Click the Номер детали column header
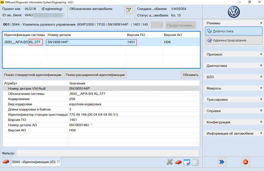The image size is (264, 171). click(86, 35)
